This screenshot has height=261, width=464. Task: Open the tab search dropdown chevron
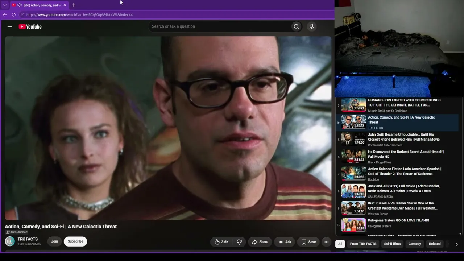5,5
